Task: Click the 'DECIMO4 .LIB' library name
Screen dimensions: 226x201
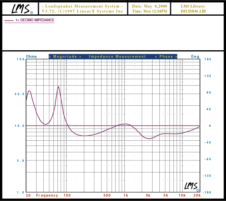Action: pos(193,11)
